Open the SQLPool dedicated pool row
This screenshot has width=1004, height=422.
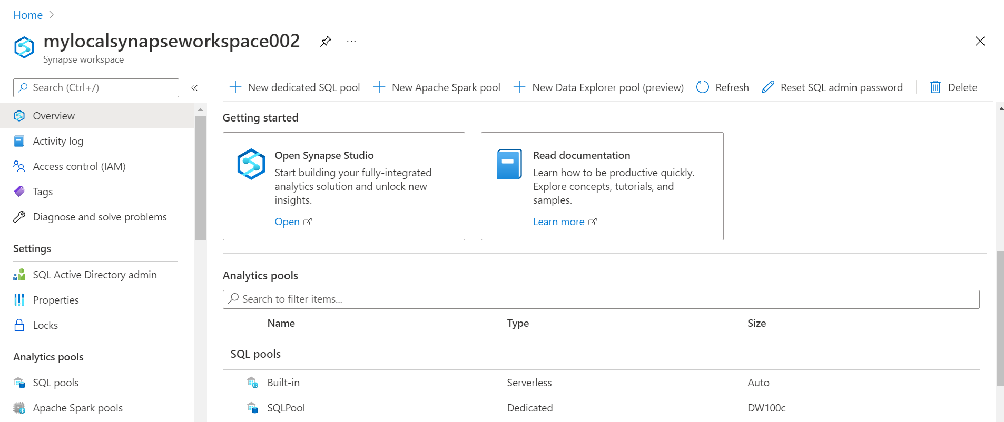coord(286,408)
